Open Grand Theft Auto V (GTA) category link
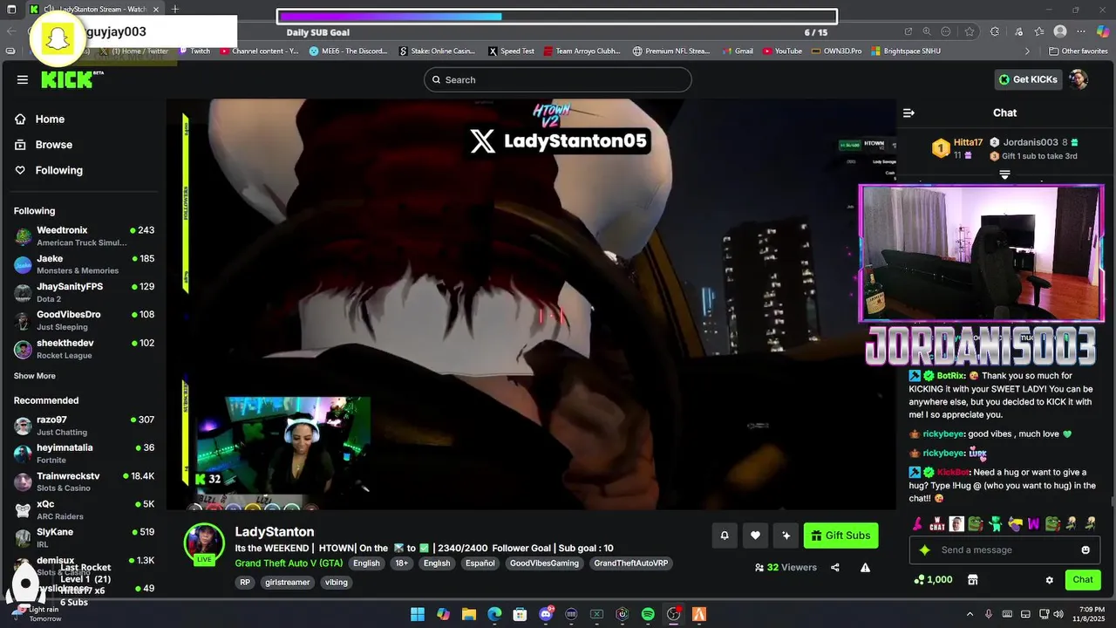Image resolution: width=1116 pixels, height=628 pixels. 289,563
